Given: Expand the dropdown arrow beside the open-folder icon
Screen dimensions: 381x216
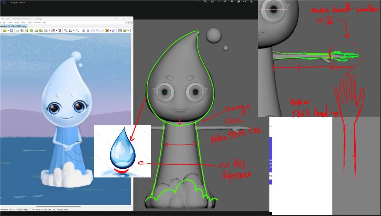Looking at the screenshot, I should (8, 31).
